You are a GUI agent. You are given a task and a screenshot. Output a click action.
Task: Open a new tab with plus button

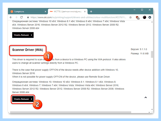91,11
